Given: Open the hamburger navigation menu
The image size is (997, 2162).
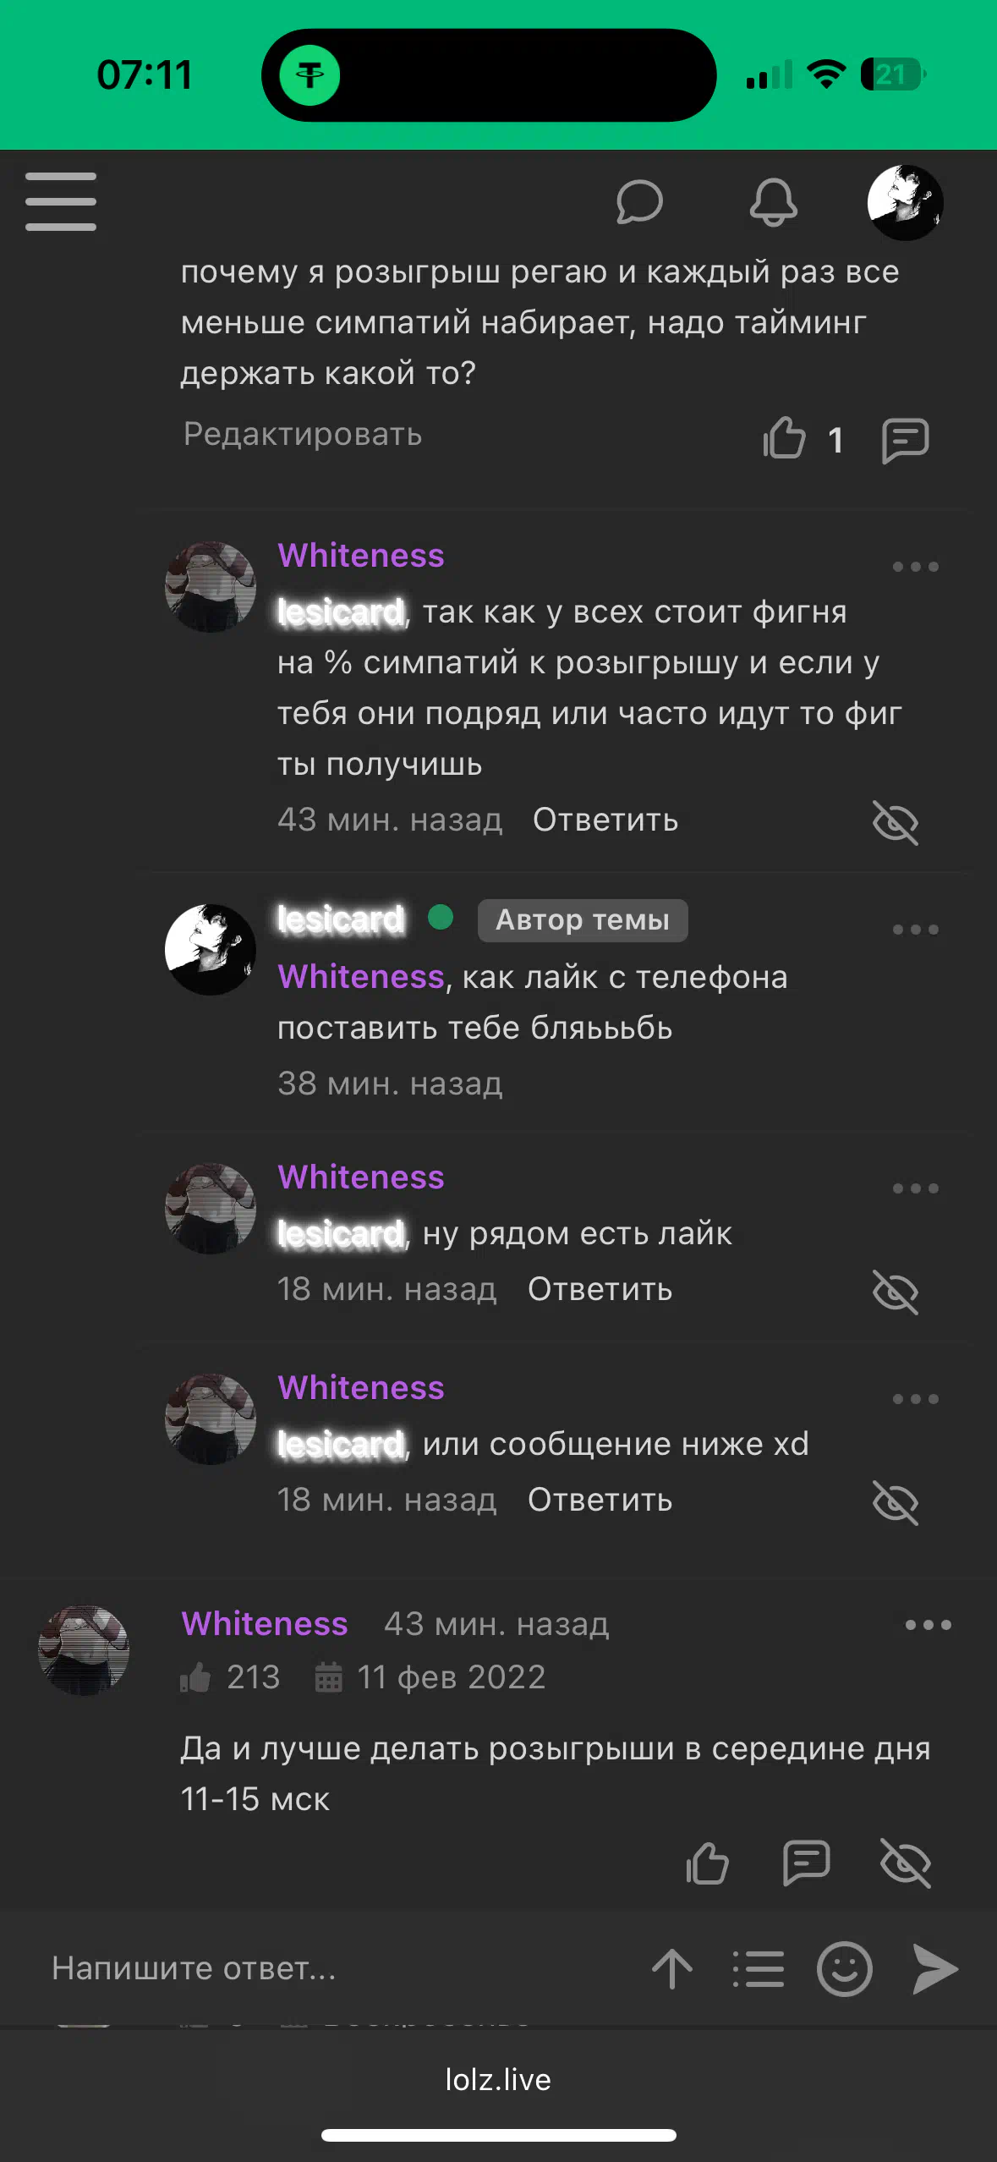Looking at the screenshot, I should pos(61,201).
